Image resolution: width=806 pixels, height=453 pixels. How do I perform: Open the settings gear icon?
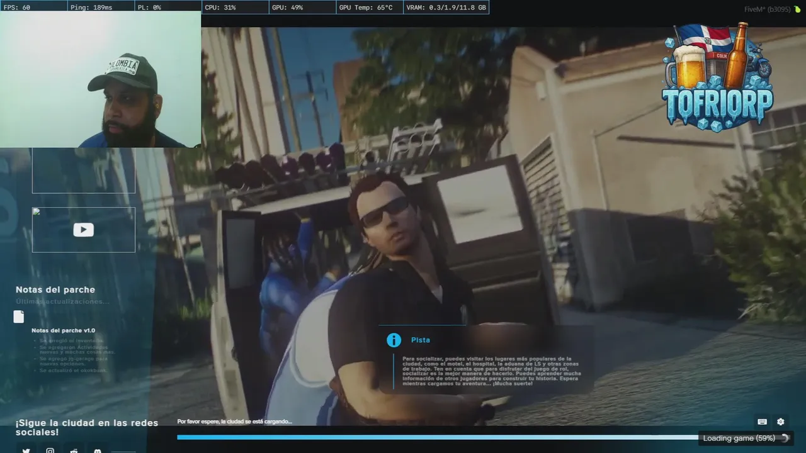coord(781,422)
